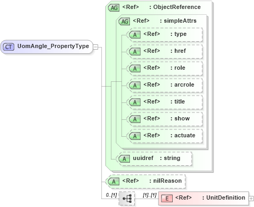Click the AG icon of ObjectReference
Viewport: 254px width, 207px height.
pos(114,8)
